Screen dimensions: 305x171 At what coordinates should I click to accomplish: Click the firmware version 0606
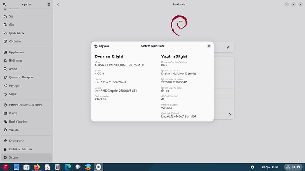click(164, 65)
